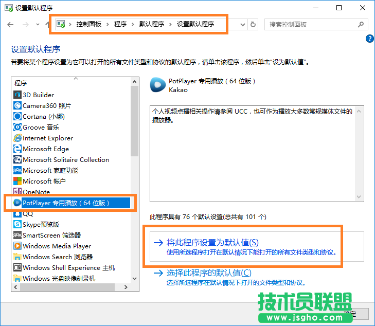This screenshot has height=326, width=375.
Task: Select Microsoft Edge text in list
Action: pos(46,149)
